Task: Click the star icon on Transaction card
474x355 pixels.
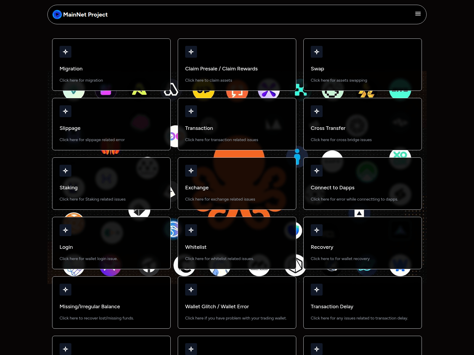Action: tap(191, 111)
